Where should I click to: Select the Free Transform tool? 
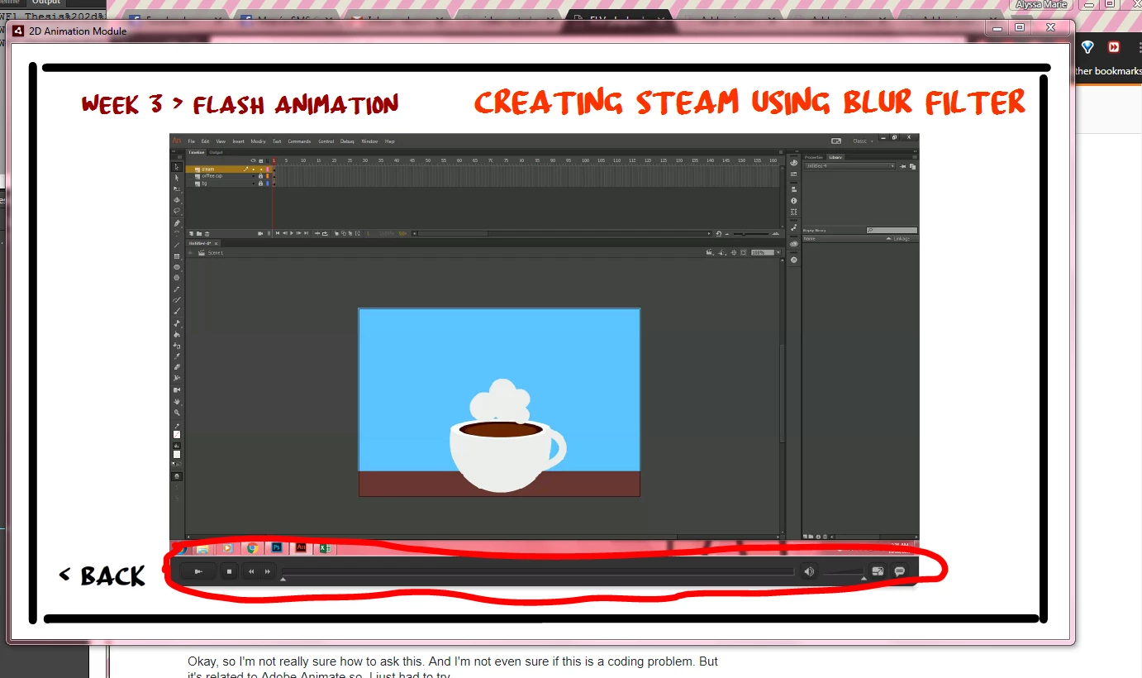coord(177,189)
